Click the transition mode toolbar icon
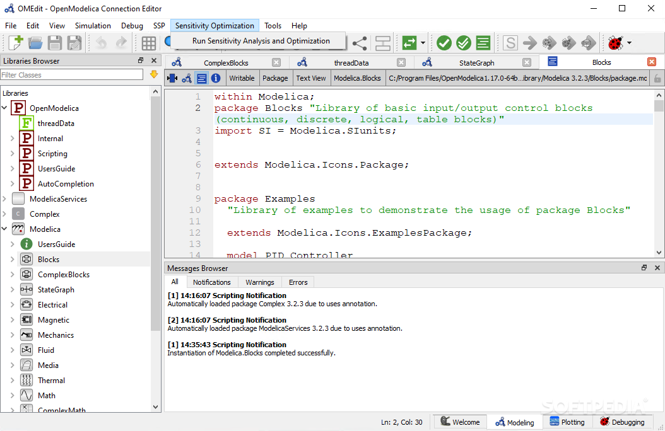The height and width of the screenshot is (431, 665). [x=382, y=43]
